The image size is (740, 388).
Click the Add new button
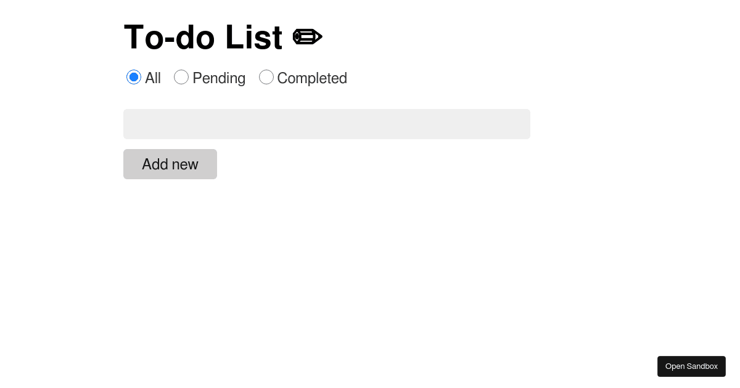pos(170,164)
